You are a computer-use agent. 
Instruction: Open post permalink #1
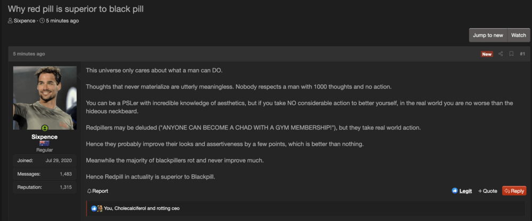tap(522, 54)
